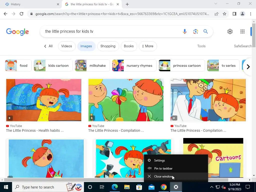
Task: Filter images by milkshake chip
Action: pos(92,65)
